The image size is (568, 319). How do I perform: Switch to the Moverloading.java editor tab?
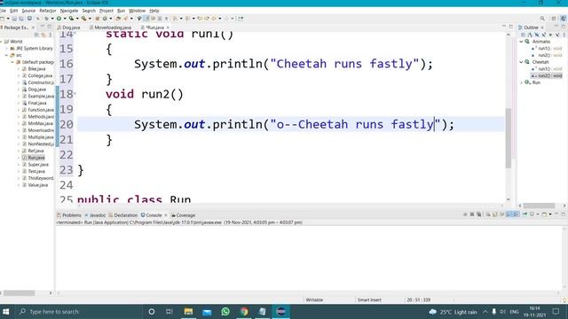(x=113, y=27)
